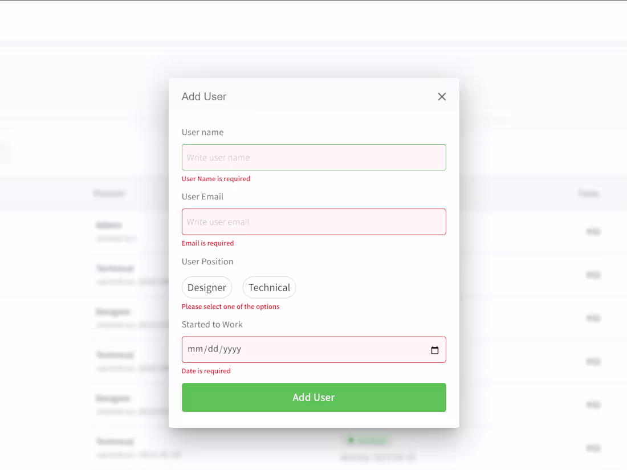Select the month segment of the date field

point(195,349)
